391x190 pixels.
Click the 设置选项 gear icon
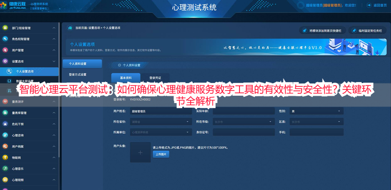(5, 61)
